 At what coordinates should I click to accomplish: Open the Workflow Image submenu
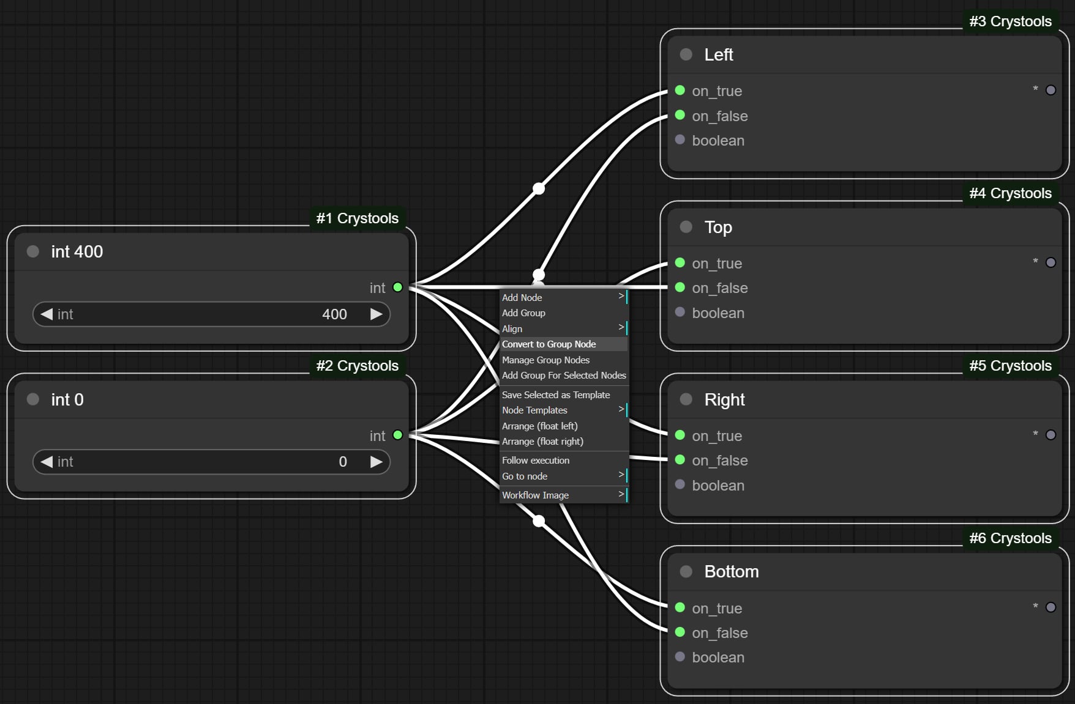coord(564,495)
